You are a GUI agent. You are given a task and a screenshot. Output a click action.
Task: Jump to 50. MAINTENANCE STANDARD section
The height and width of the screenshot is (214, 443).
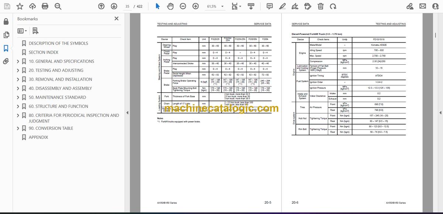pos(57,97)
